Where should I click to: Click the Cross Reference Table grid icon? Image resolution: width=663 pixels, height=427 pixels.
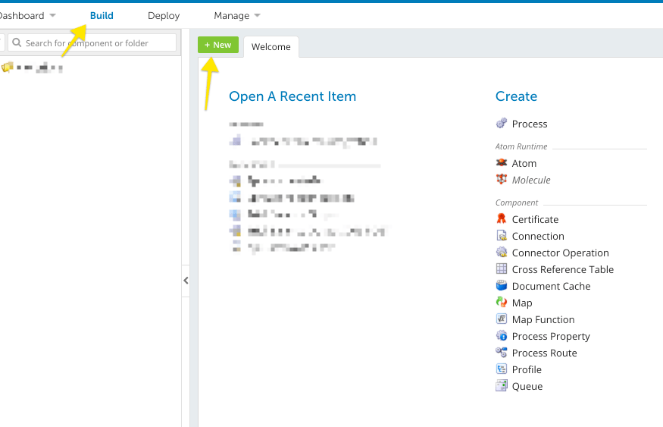point(501,269)
